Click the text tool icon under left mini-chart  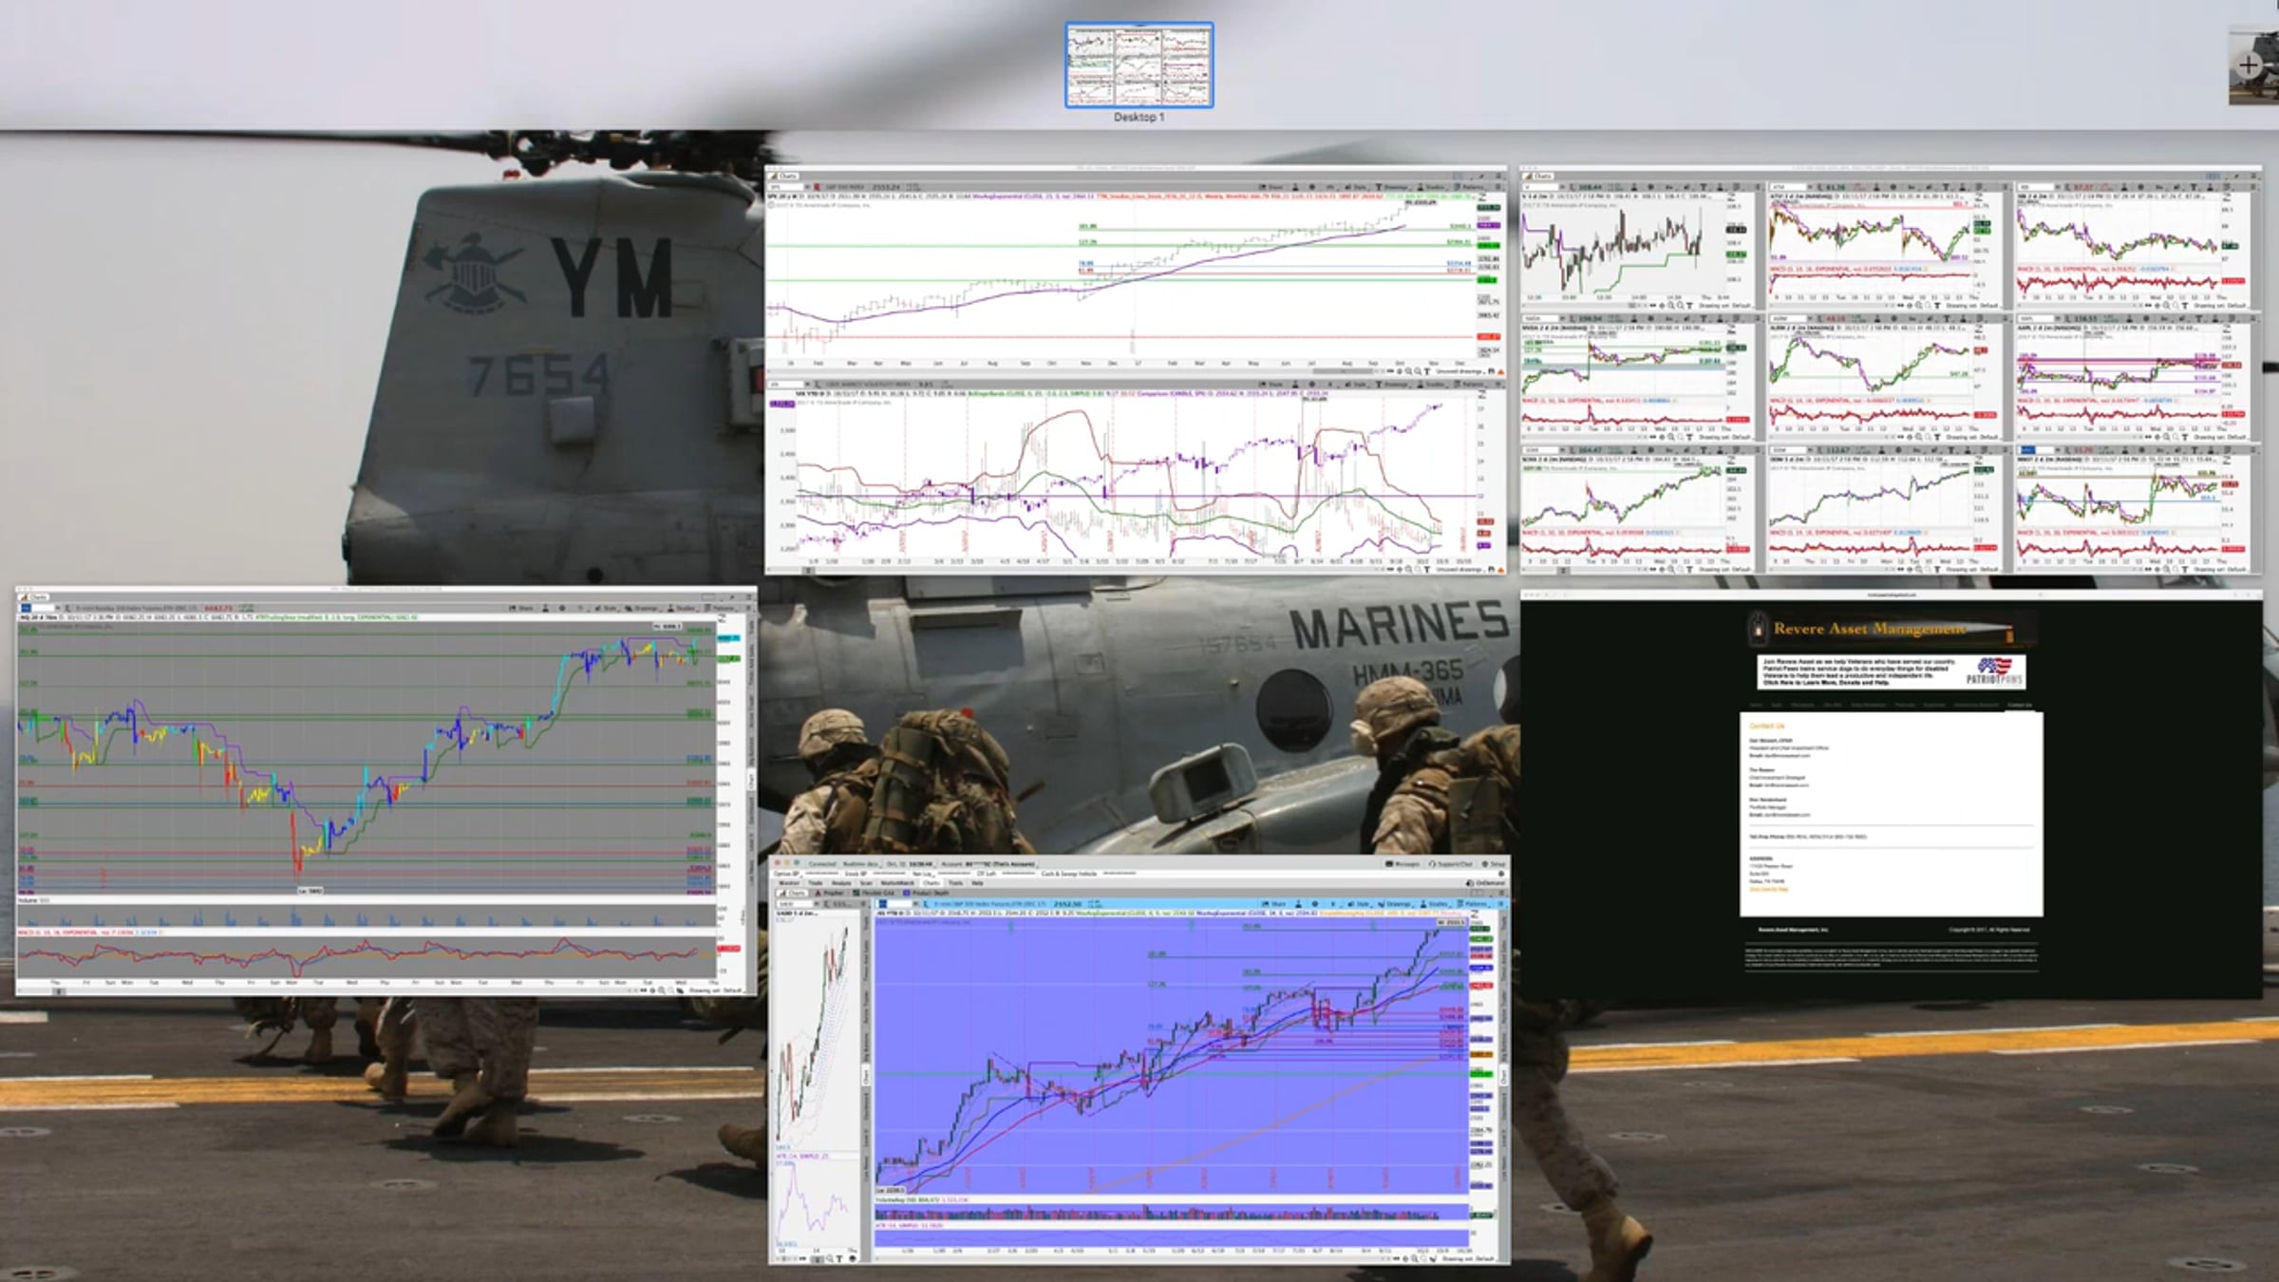coord(839,1259)
